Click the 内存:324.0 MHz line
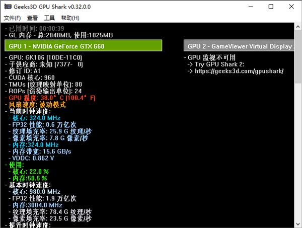Screen dimensions: 302x228 pyautogui.click(x=34, y=145)
